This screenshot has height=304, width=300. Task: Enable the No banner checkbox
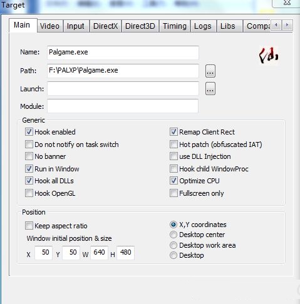pyautogui.click(x=29, y=156)
